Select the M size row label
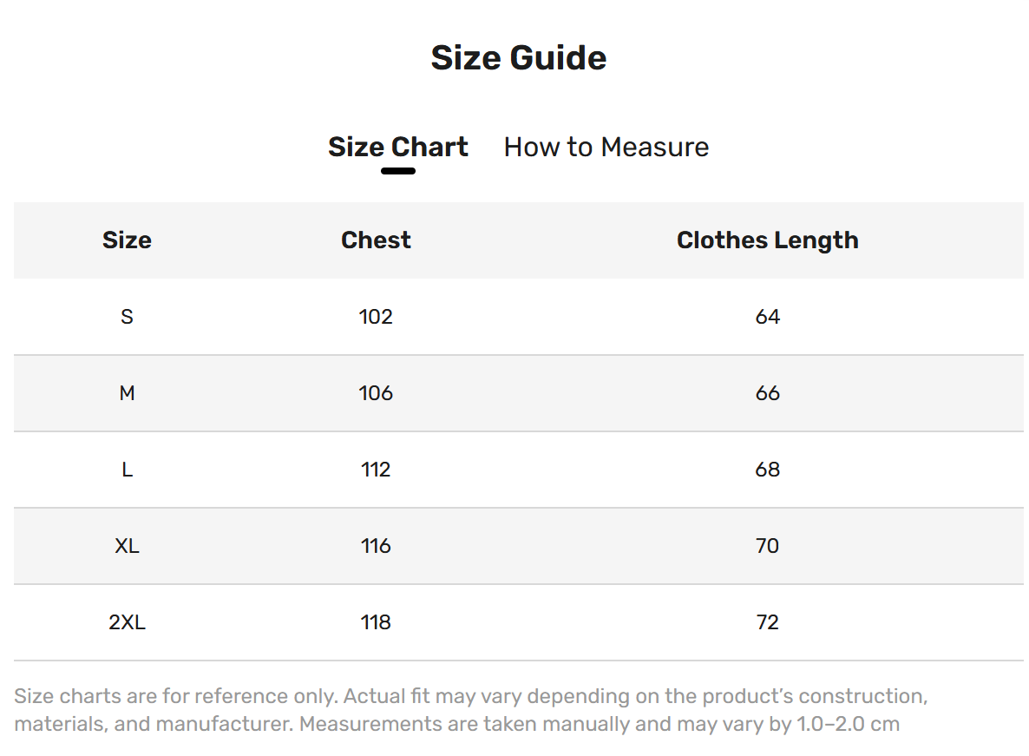Image resolution: width=1029 pixels, height=756 pixels. pyautogui.click(x=127, y=393)
